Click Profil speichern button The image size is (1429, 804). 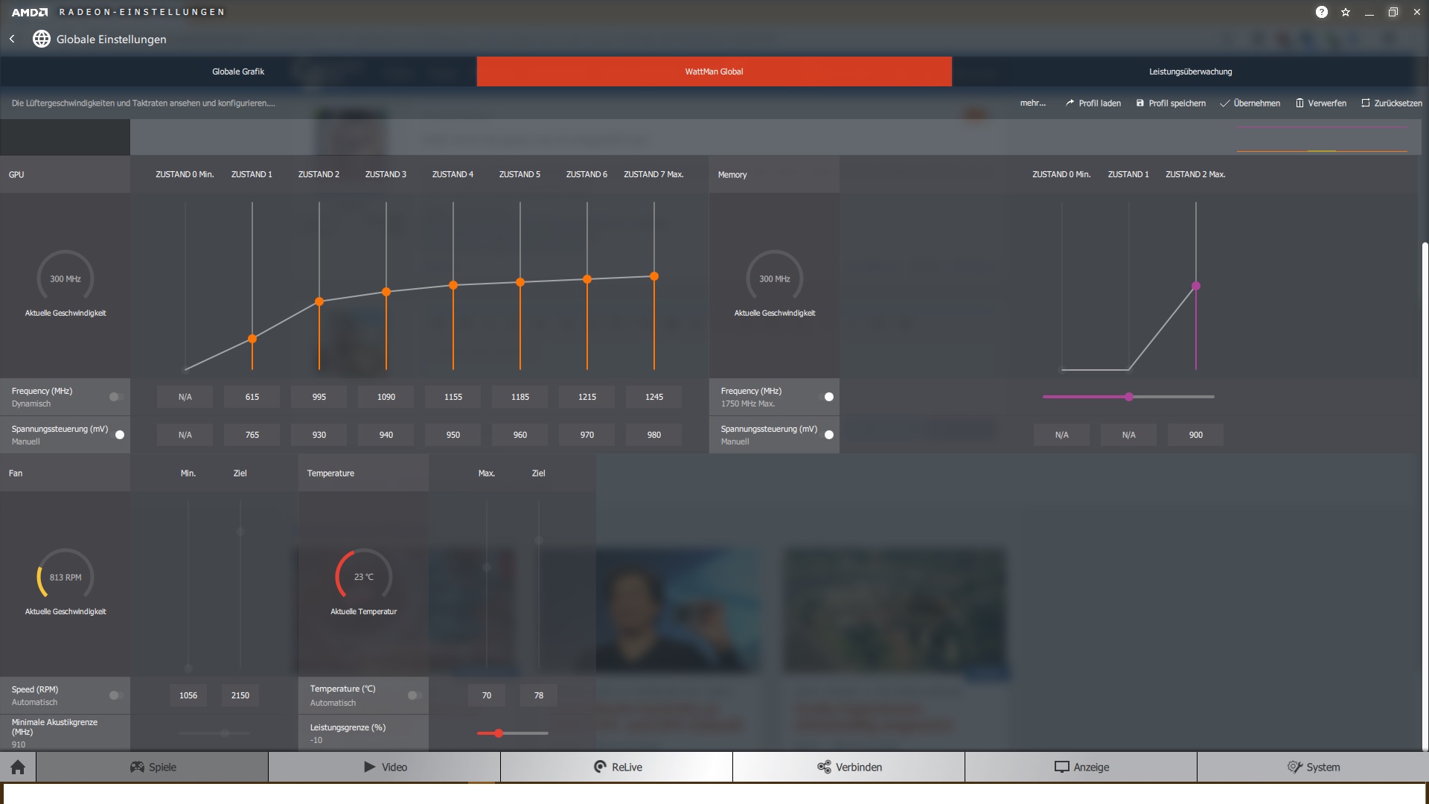coord(1171,103)
